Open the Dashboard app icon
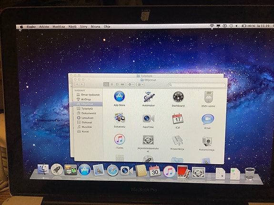The height and width of the screenshot is (205, 274). [178, 97]
